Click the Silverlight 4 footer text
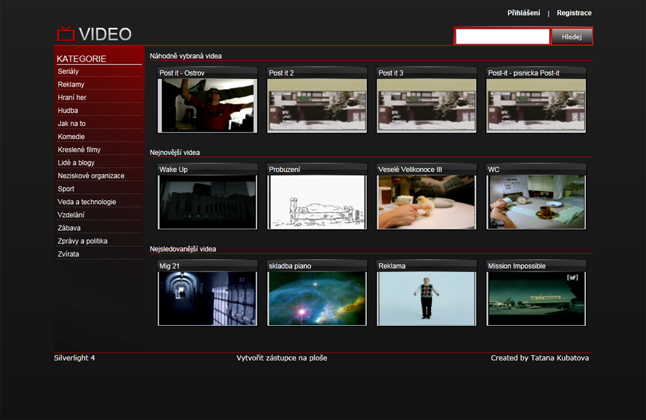 pyautogui.click(x=74, y=358)
